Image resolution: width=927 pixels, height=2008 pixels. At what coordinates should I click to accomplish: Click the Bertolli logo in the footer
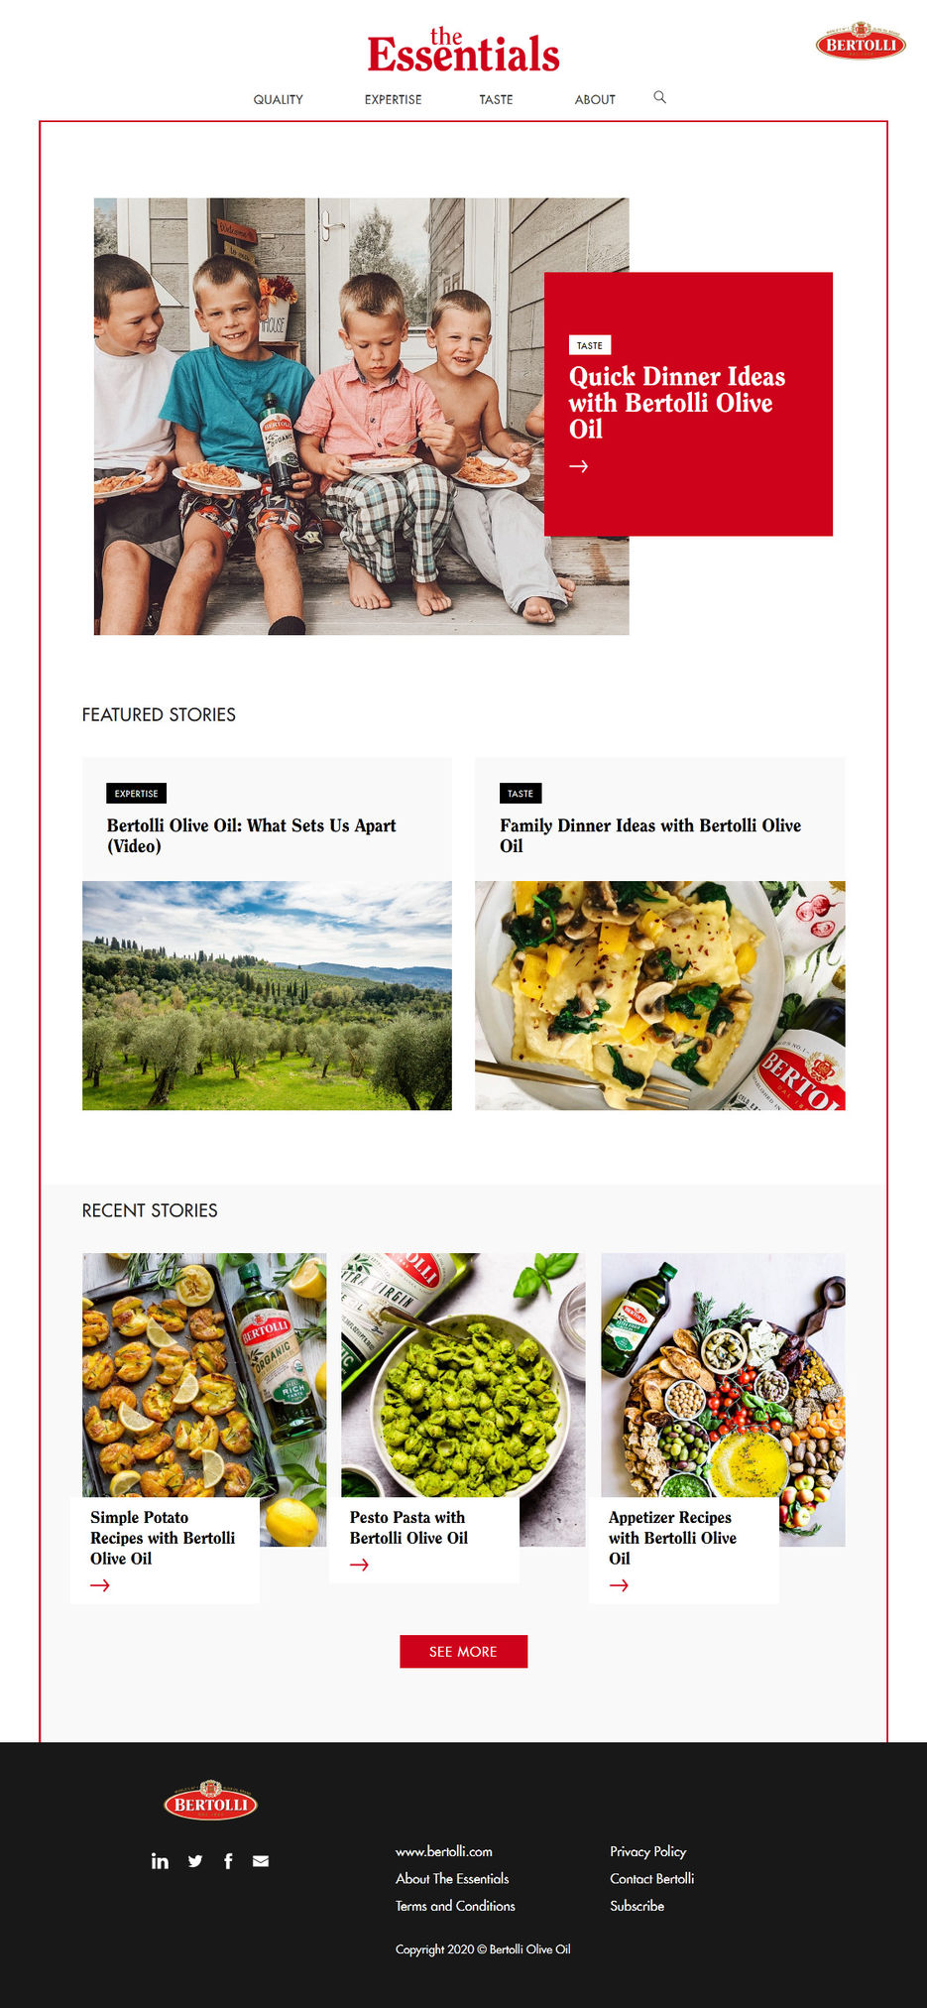210,1801
